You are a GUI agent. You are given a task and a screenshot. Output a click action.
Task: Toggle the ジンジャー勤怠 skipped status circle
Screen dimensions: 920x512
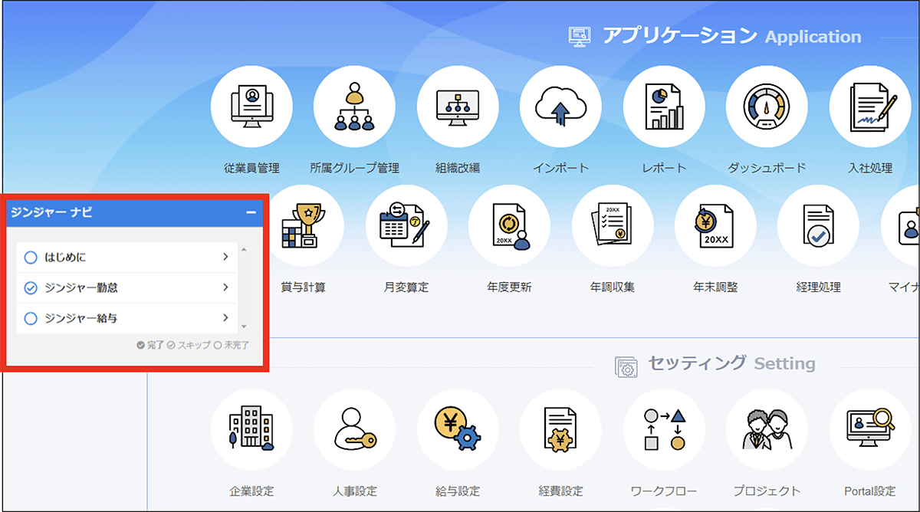(31, 288)
